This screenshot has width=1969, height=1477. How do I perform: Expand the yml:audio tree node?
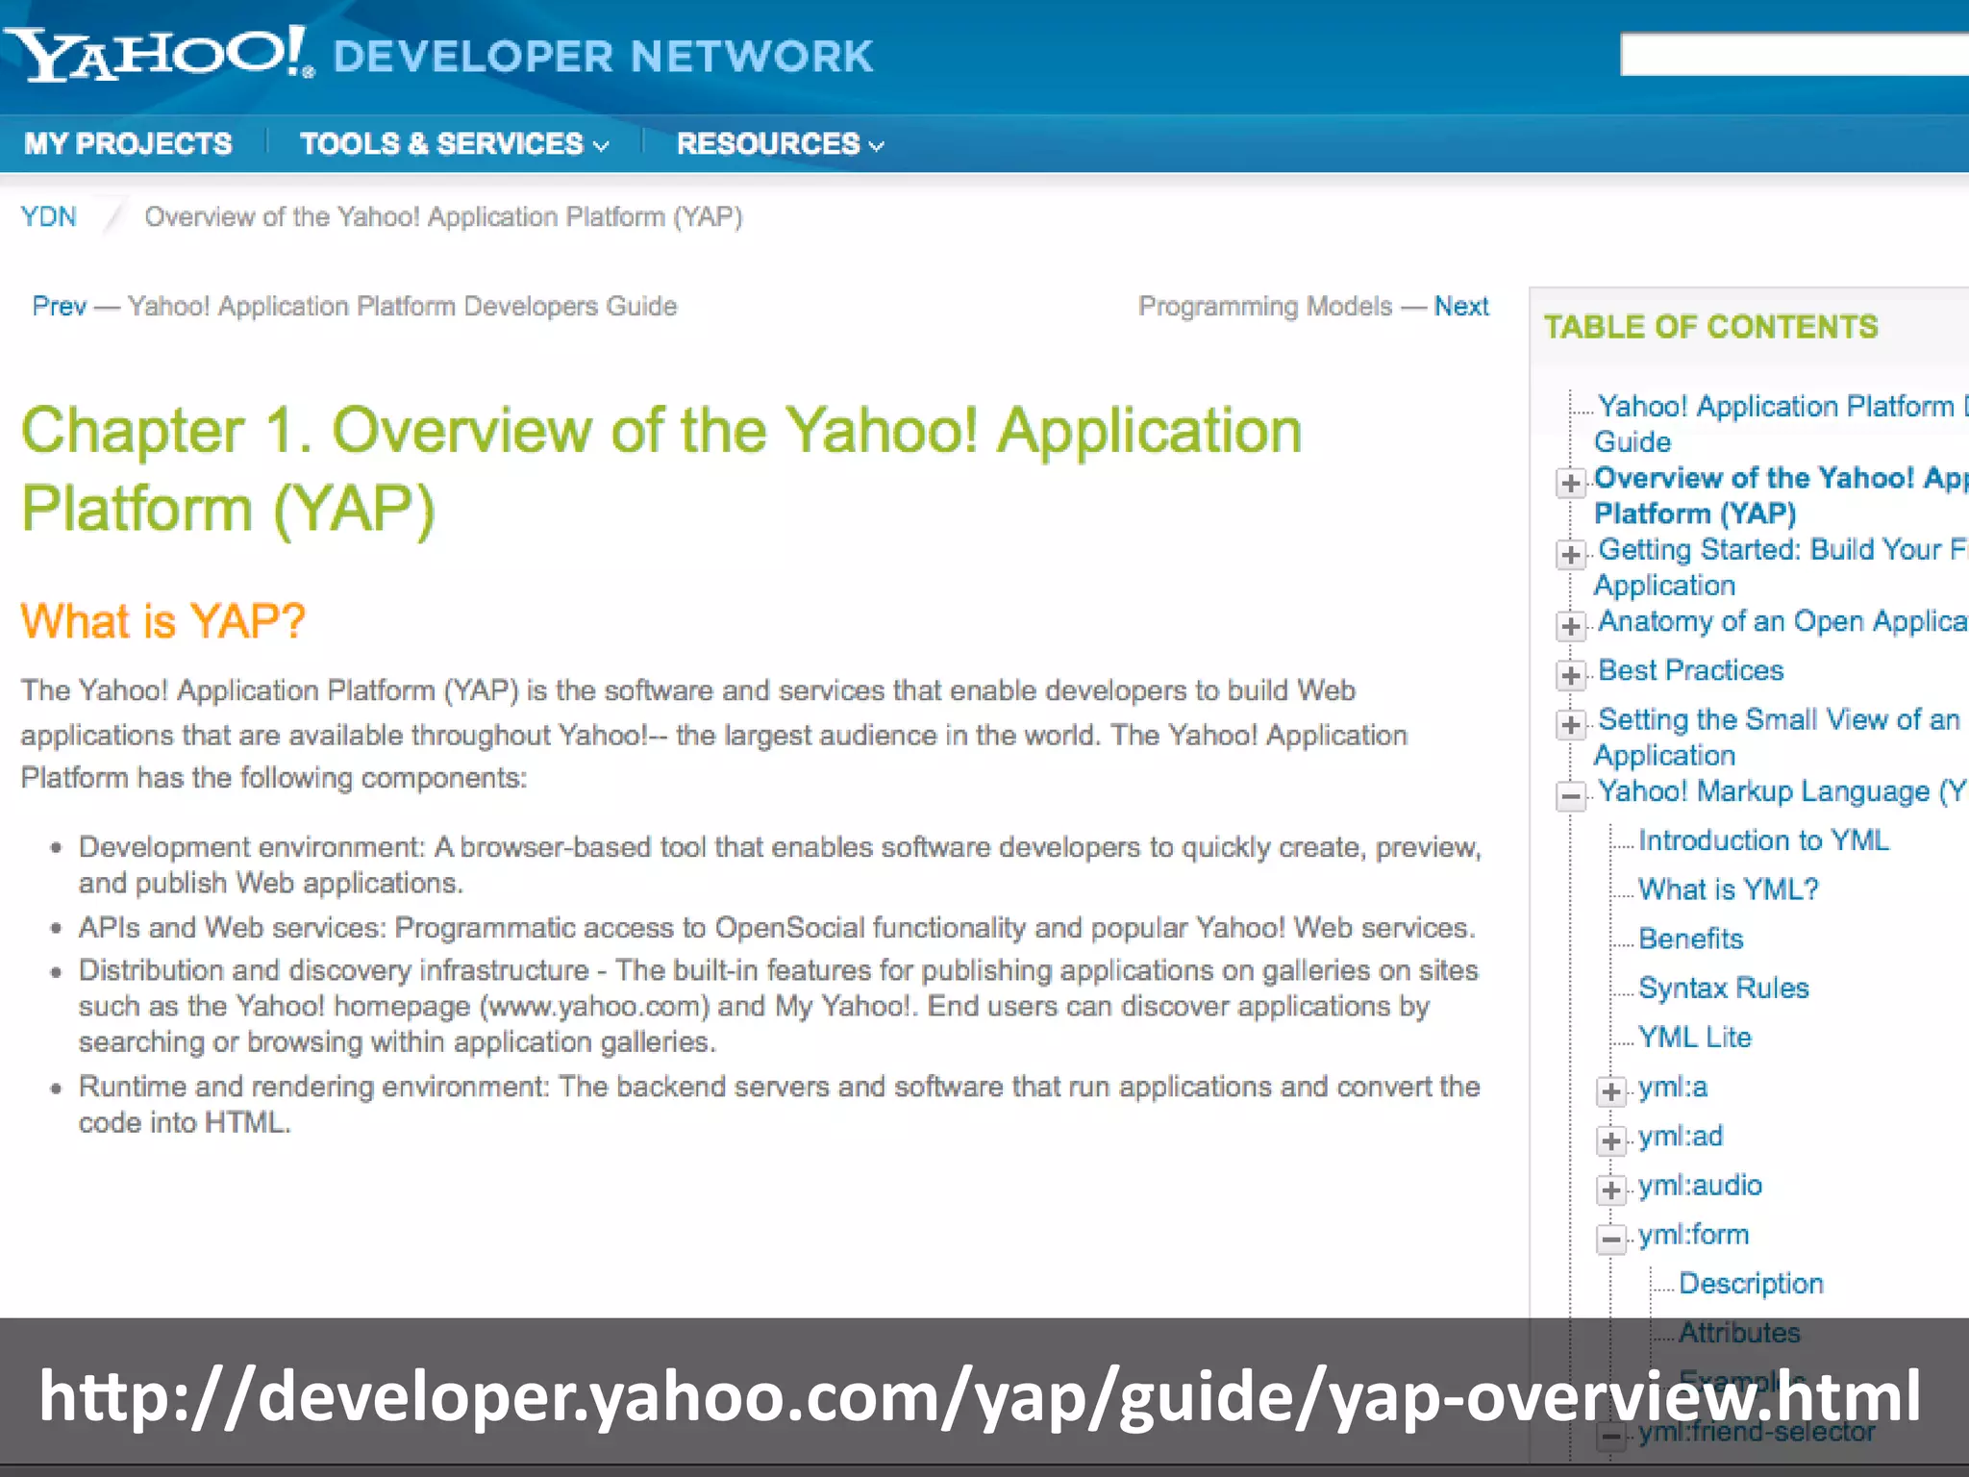point(1611,1190)
